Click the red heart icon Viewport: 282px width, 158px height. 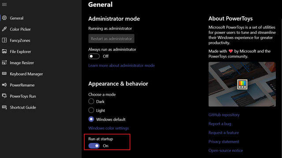230,51
